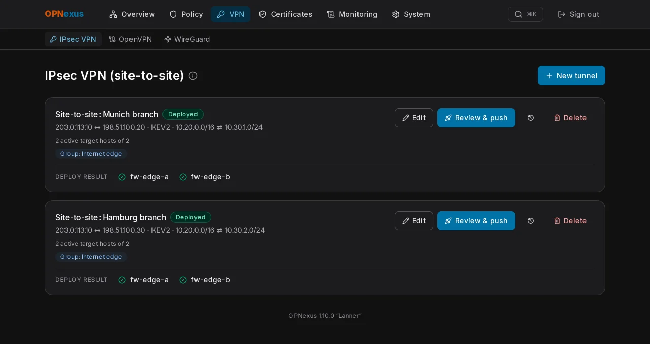Click the OPNexus 1.10.0 "Lanner" version text
Screen dimensions: 650x344
(x=325, y=316)
